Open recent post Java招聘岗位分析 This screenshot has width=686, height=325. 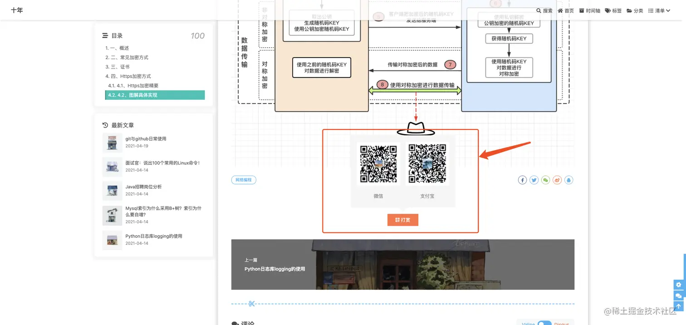click(x=143, y=187)
